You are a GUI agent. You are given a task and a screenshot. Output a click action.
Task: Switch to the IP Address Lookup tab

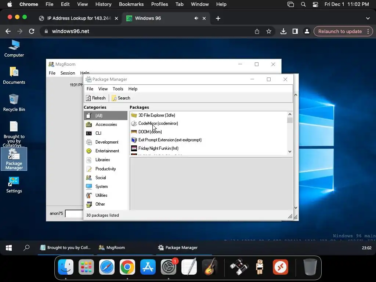point(79,18)
